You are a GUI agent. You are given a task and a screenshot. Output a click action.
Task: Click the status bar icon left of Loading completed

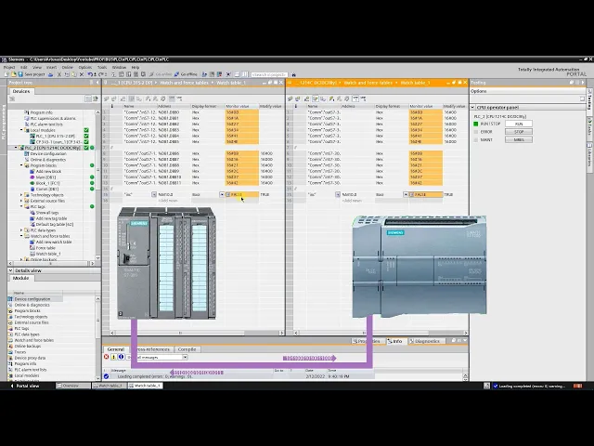tap(496, 386)
